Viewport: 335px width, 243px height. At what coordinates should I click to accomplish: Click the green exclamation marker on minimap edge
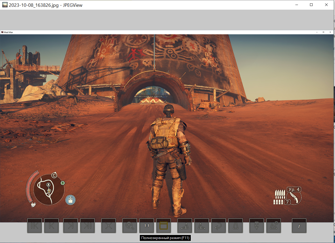(63, 183)
